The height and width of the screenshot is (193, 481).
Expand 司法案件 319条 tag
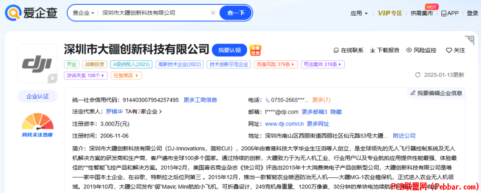click(x=323, y=64)
